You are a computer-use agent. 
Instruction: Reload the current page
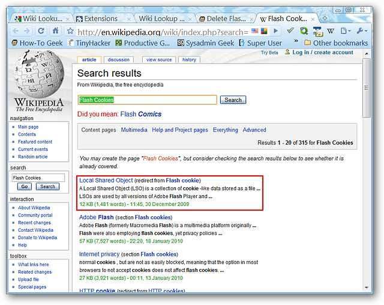41,31
